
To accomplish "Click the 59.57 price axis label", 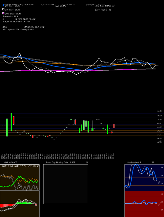I will (159, 131).
